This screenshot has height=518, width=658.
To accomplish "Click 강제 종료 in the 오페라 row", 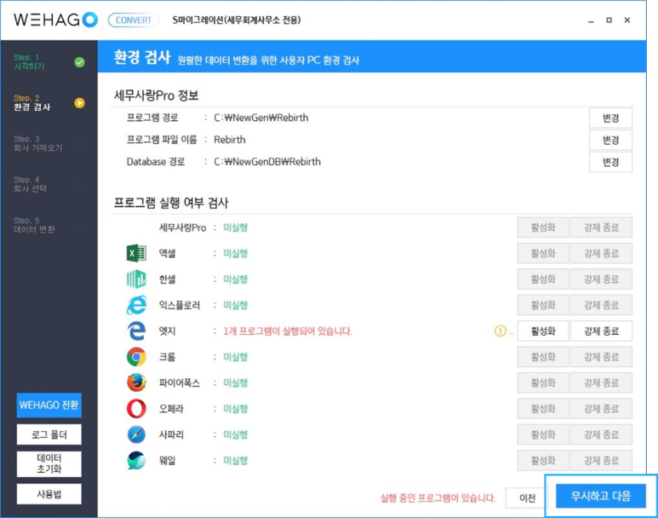I will coord(601,409).
